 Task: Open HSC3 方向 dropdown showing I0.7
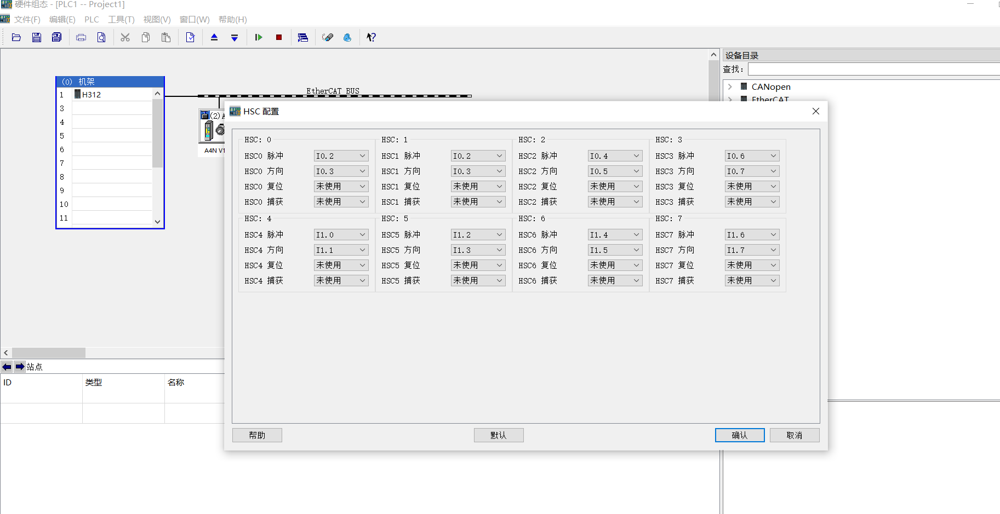[752, 171]
